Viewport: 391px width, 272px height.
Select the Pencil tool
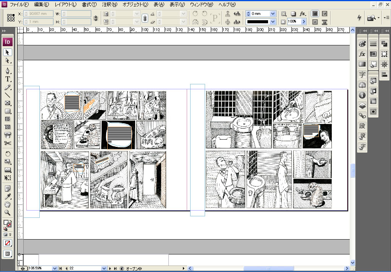click(8, 87)
